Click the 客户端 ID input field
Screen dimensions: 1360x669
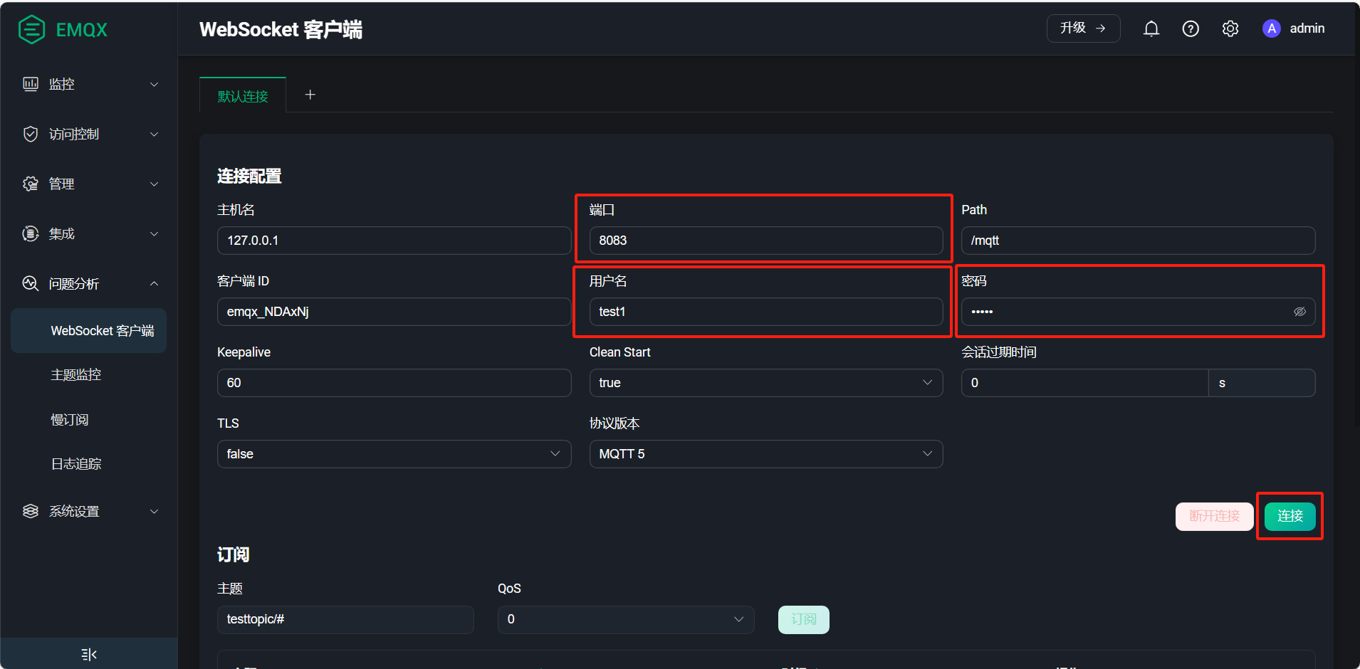[394, 312]
